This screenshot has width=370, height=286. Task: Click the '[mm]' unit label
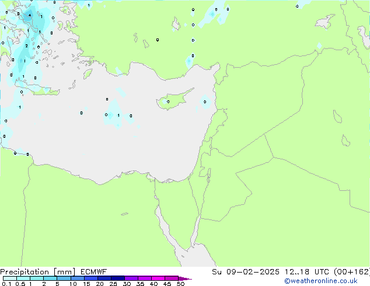pos(64,272)
